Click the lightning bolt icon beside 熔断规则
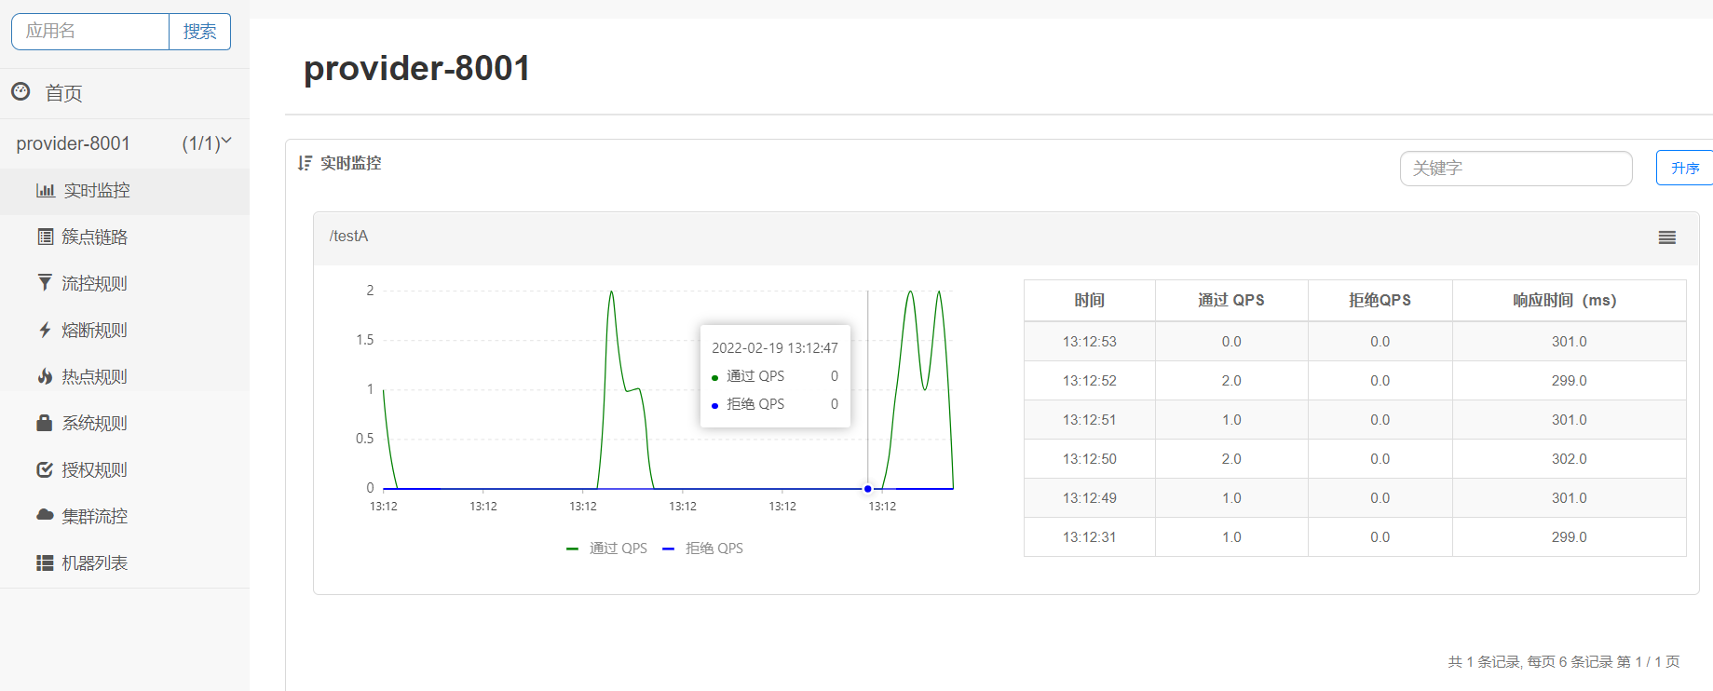Viewport: 1713px width, 691px height. pyautogui.click(x=45, y=330)
